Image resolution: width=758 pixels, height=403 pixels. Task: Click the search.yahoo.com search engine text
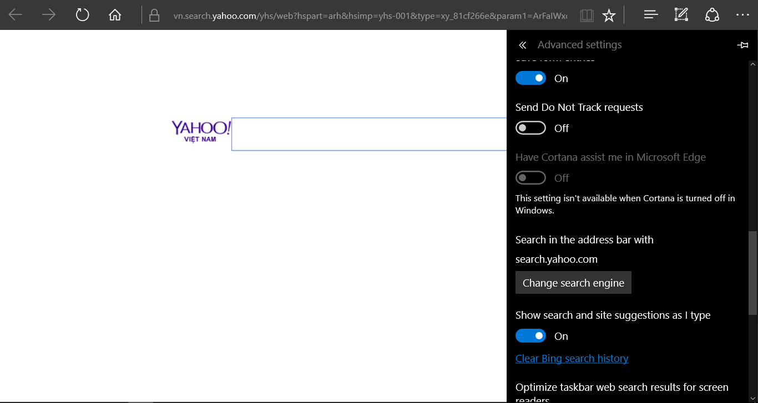pos(557,259)
